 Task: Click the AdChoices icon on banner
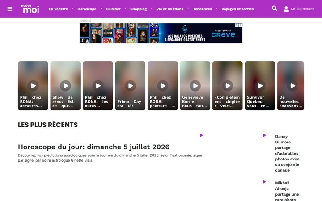pyautogui.click(x=237, y=25)
